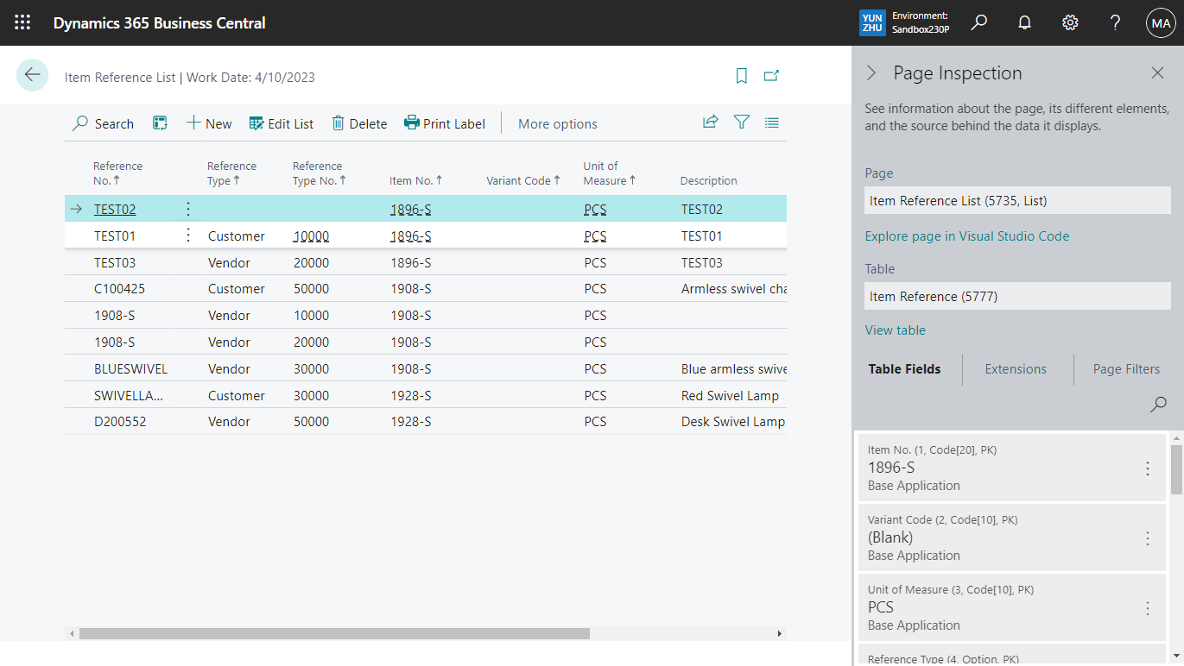Viewport: 1184px width, 666px height.
Task: Open the app launcher grid
Action: [x=22, y=22]
